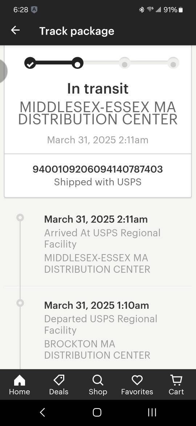
Task: Select tracking number 9400109206094140787403
Action: [98, 169]
